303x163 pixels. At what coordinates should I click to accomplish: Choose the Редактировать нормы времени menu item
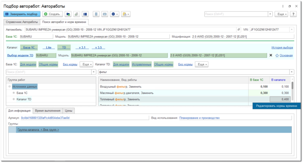coord(276,106)
